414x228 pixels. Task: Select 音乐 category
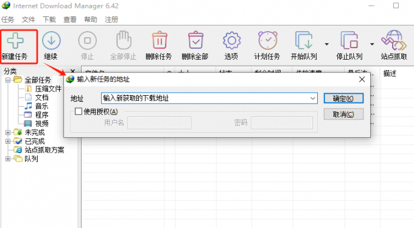pyautogui.click(x=42, y=106)
